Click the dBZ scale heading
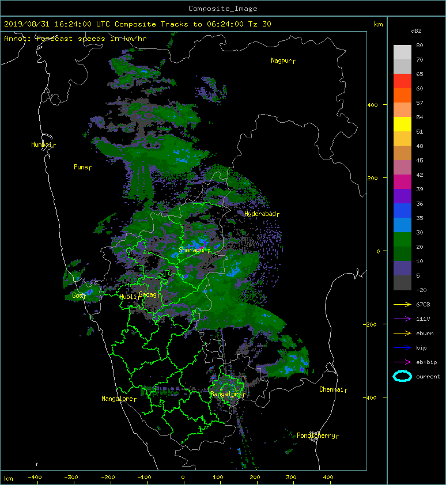Screen dimensions: 446x485 pos(416,31)
